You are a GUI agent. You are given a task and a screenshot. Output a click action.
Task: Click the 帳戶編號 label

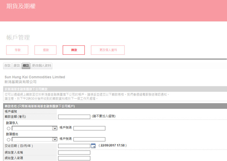[11, 112]
